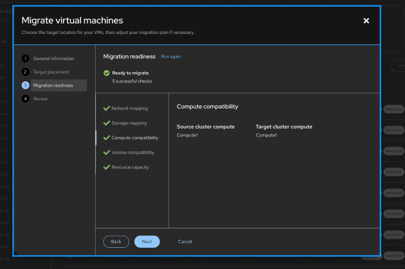The height and width of the screenshot is (269, 405).
Task: Click the Network mapping green checkmark icon
Action: pos(107,108)
